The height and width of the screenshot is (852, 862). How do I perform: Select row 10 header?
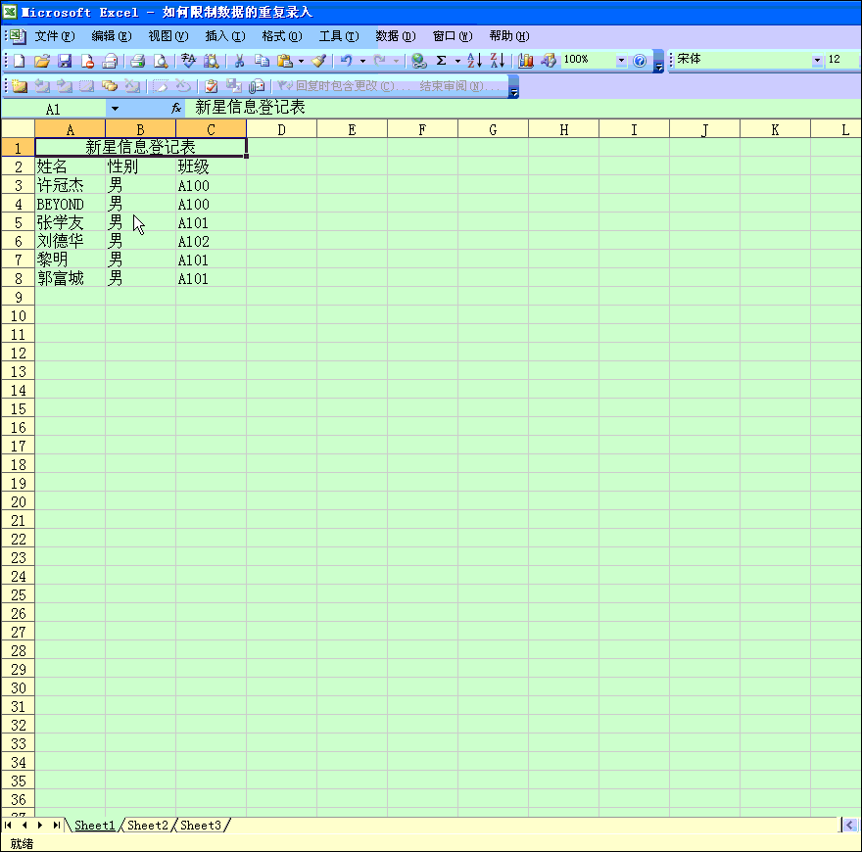tap(18, 316)
